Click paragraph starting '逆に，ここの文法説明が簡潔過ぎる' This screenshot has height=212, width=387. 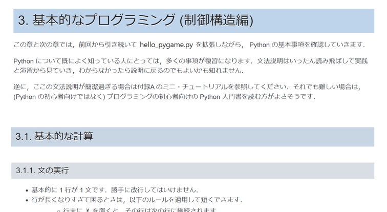click(x=187, y=92)
